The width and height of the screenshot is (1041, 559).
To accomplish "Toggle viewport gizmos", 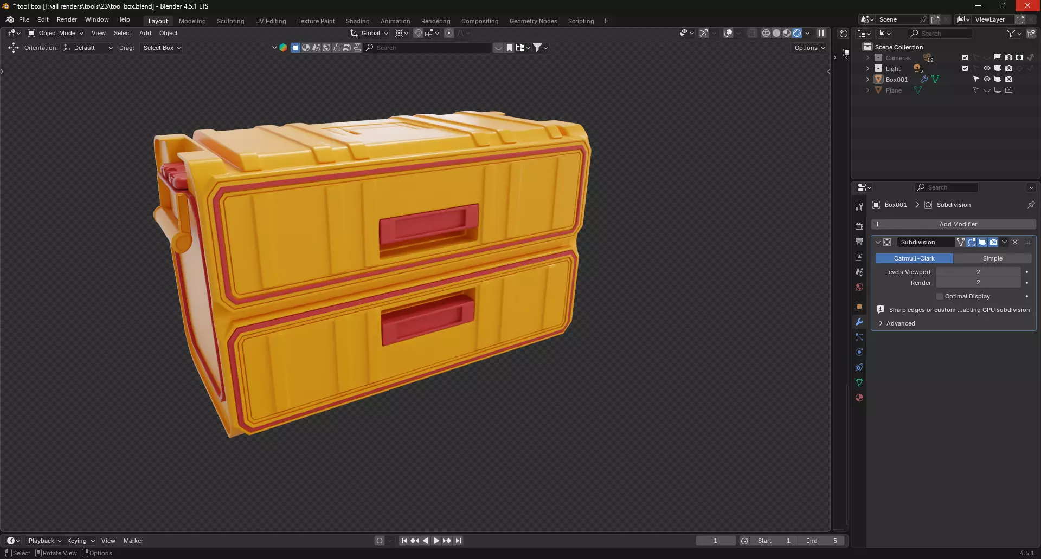I will (703, 33).
